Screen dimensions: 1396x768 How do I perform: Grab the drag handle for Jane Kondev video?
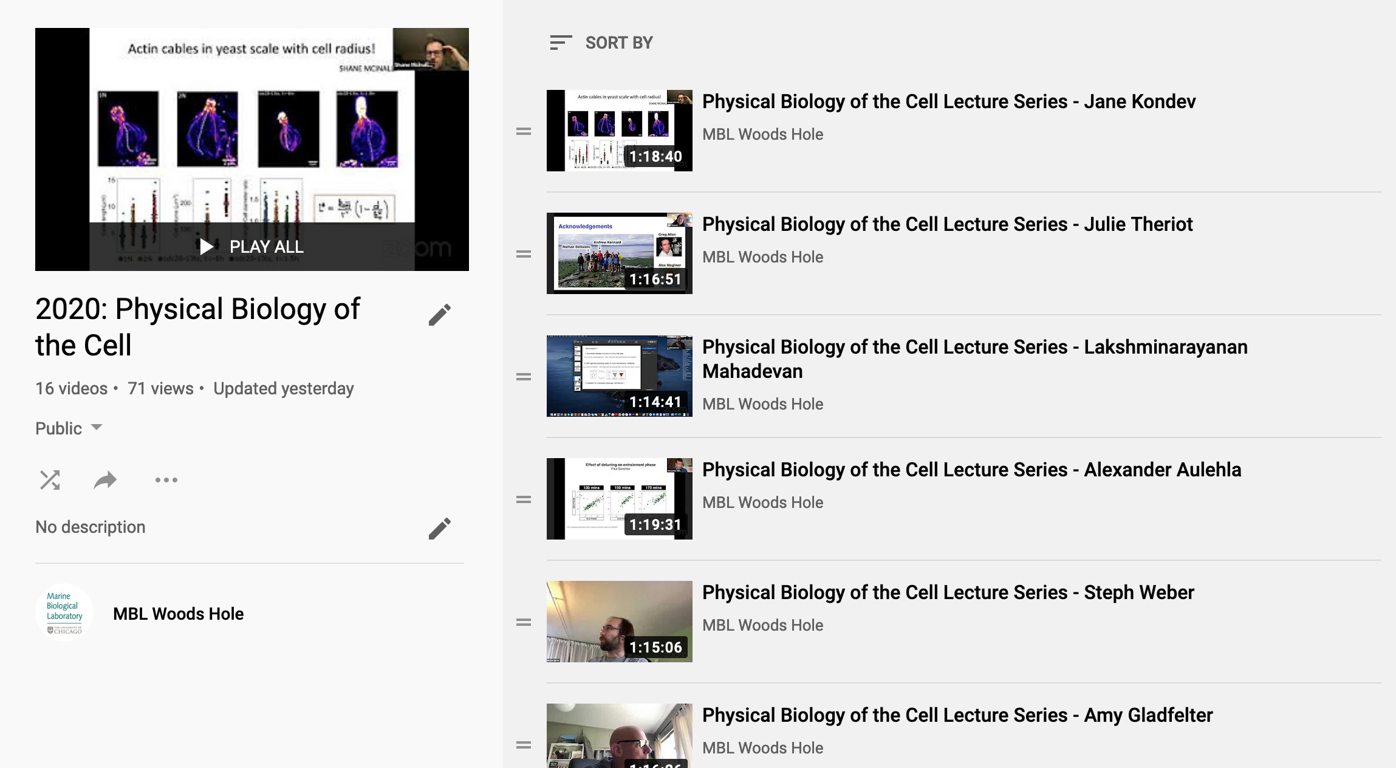pyautogui.click(x=524, y=131)
